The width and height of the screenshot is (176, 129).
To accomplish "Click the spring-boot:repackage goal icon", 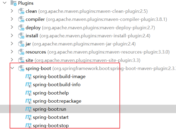I will pyautogui.click(x=29, y=101).
